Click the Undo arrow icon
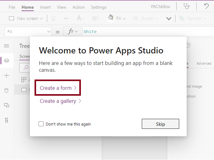Screen dimensions: 214x160 [206, 6]
